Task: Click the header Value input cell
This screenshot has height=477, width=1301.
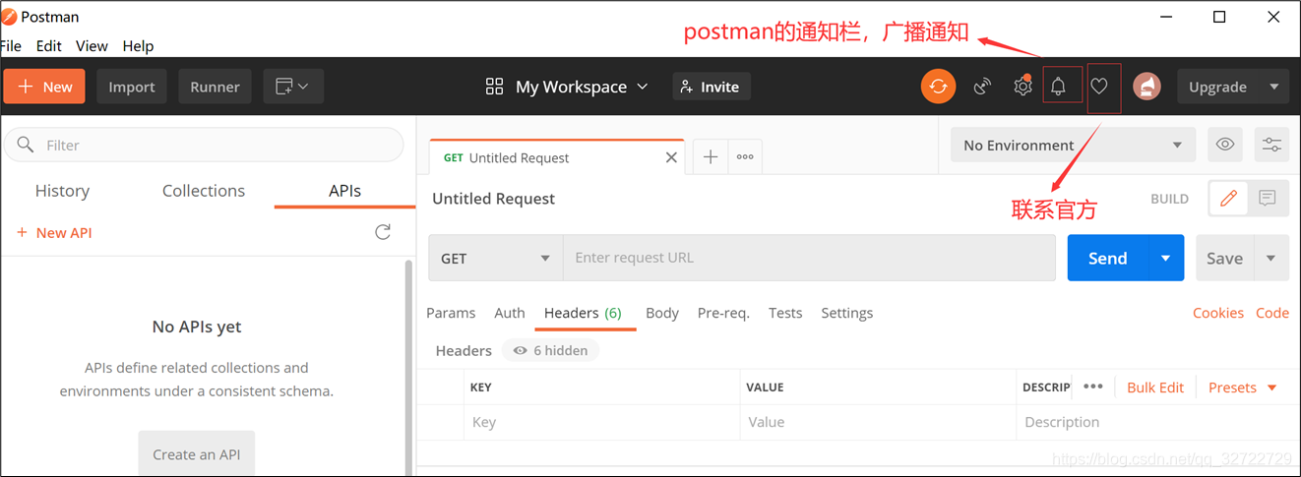Action: [x=878, y=422]
